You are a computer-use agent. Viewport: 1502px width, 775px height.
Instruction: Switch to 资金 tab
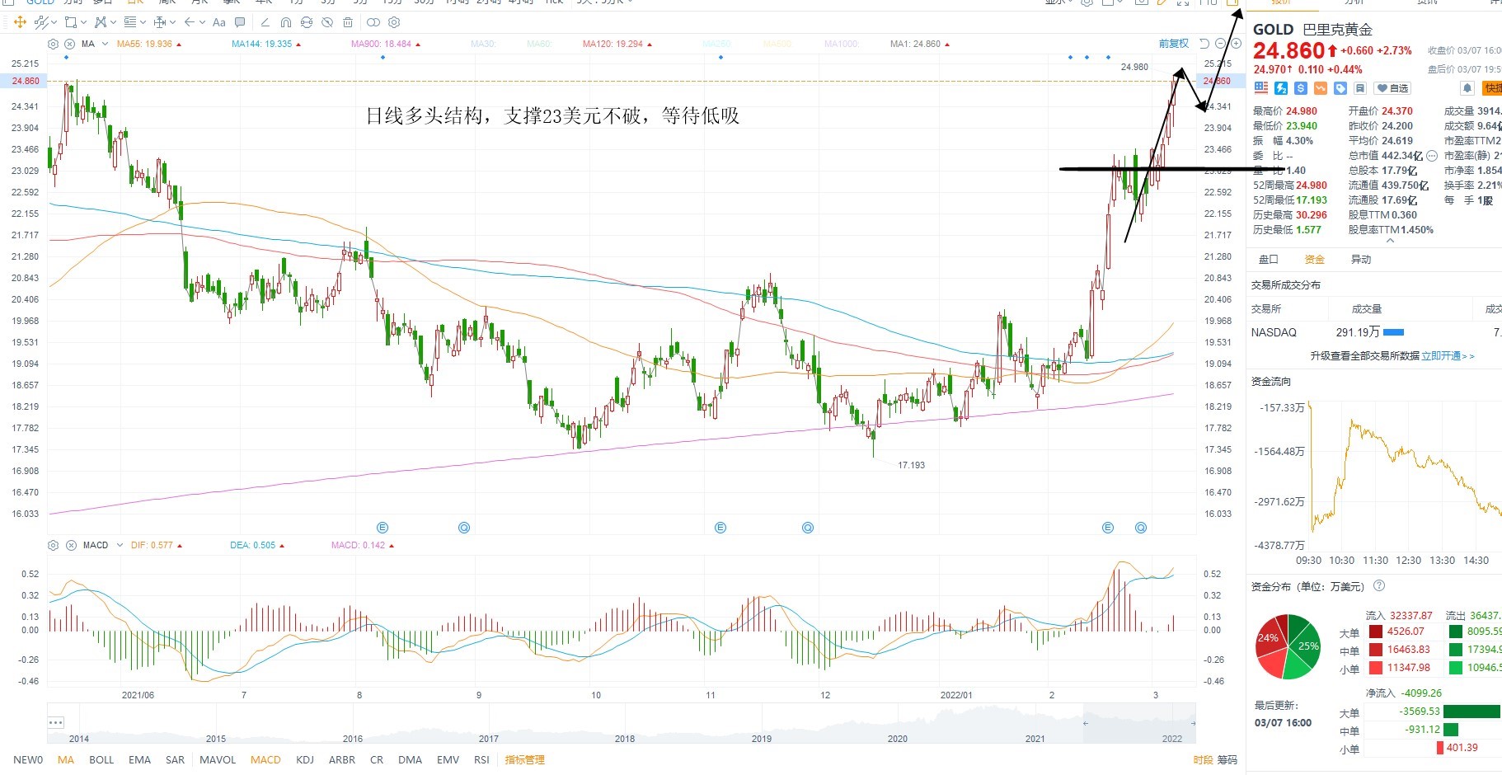tap(1314, 260)
